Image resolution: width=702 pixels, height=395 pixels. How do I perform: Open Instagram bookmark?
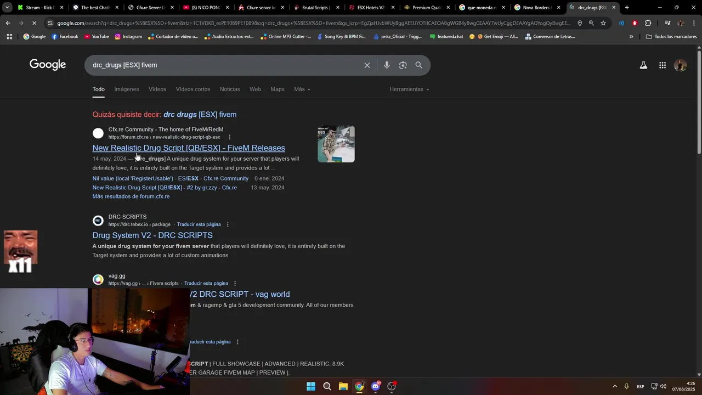click(x=128, y=37)
